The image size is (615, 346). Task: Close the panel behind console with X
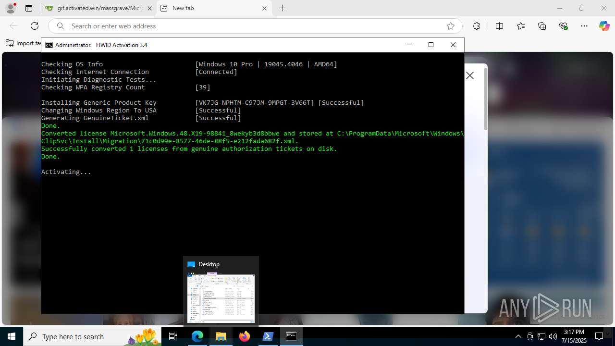click(470, 75)
